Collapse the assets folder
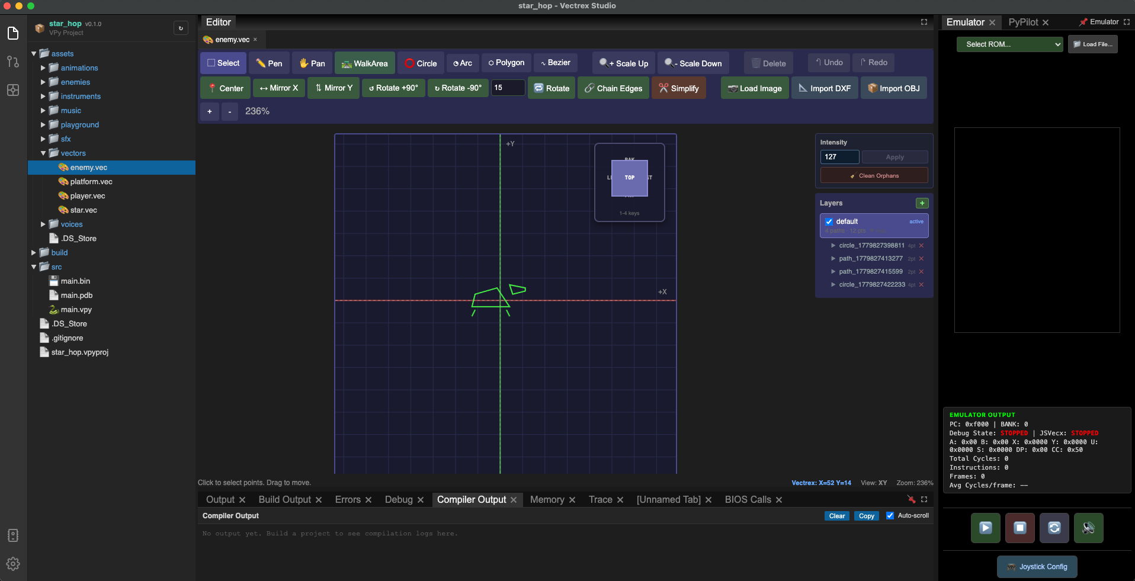The width and height of the screenshot is (1135, 581). click(34, 53)
